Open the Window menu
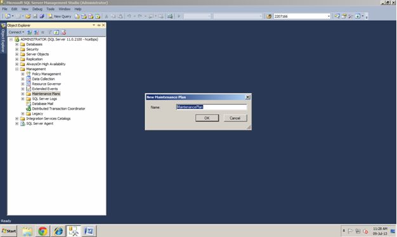The image size is (397, 237). pyautogui.click(x=64, y=9)
